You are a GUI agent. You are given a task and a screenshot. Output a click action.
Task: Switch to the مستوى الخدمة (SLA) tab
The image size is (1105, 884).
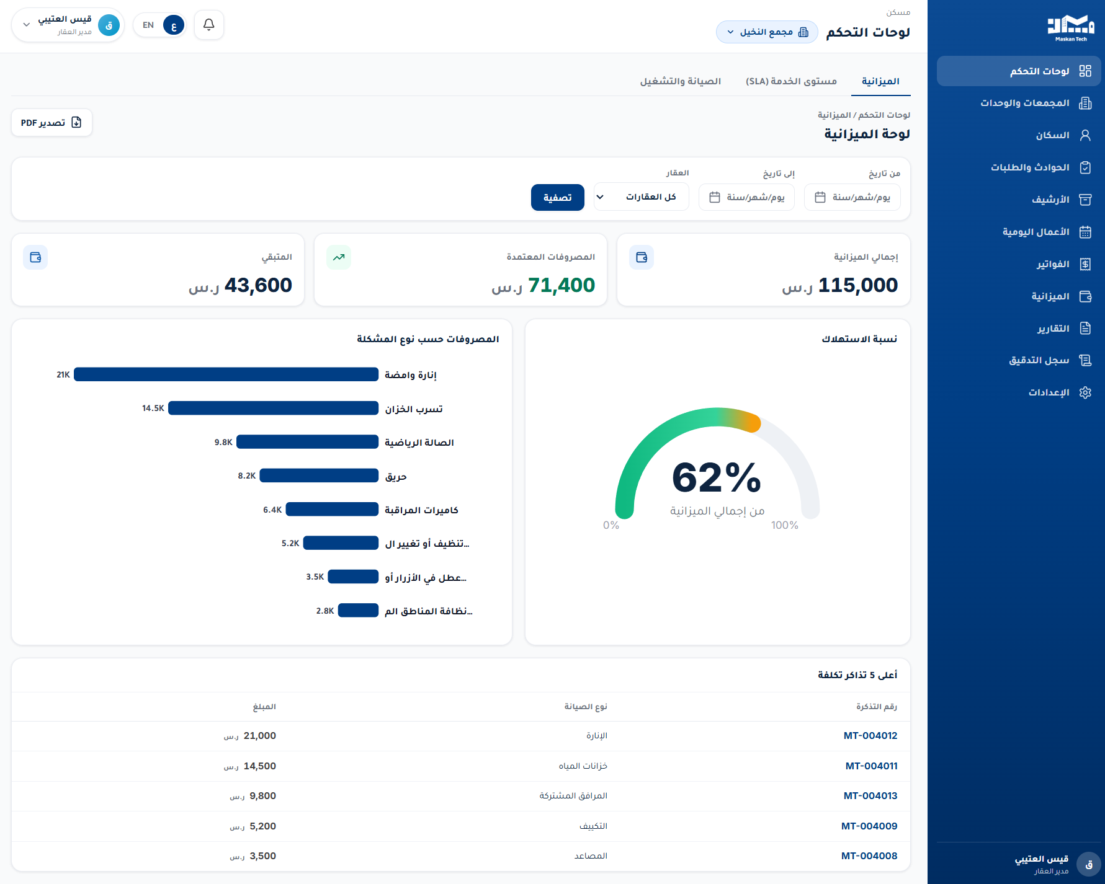791,81
